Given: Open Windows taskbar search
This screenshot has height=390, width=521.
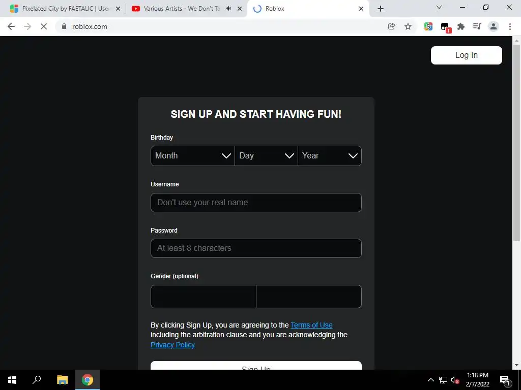Looking at the screenshot, I should coord(37,380).
